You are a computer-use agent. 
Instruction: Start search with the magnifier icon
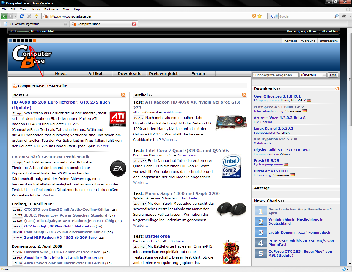(336, 16)
